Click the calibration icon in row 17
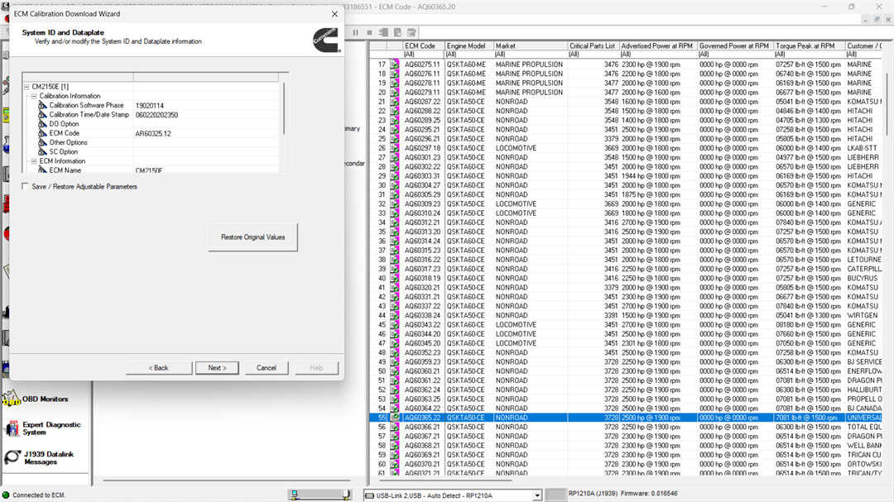894x502 pixels. pos(395,65)
